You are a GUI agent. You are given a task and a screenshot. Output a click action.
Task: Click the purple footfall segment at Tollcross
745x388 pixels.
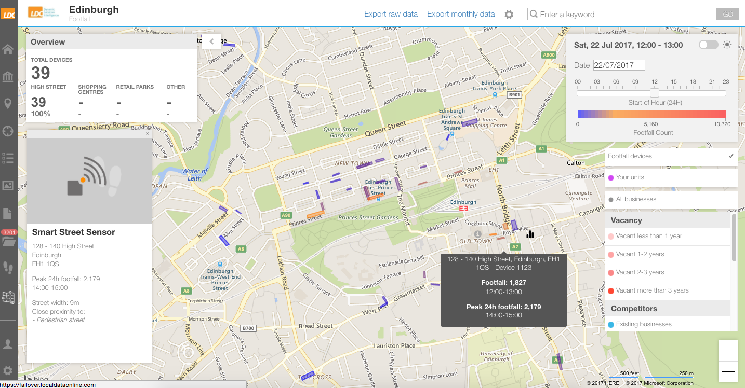[x=308, y=375]
